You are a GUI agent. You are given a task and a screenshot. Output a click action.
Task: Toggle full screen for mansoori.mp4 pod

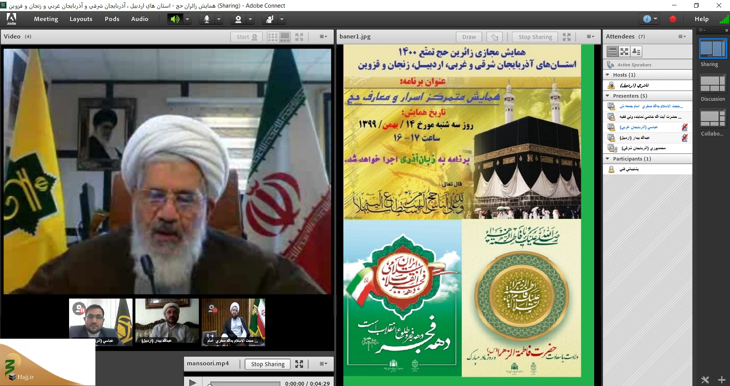(299, 364)
